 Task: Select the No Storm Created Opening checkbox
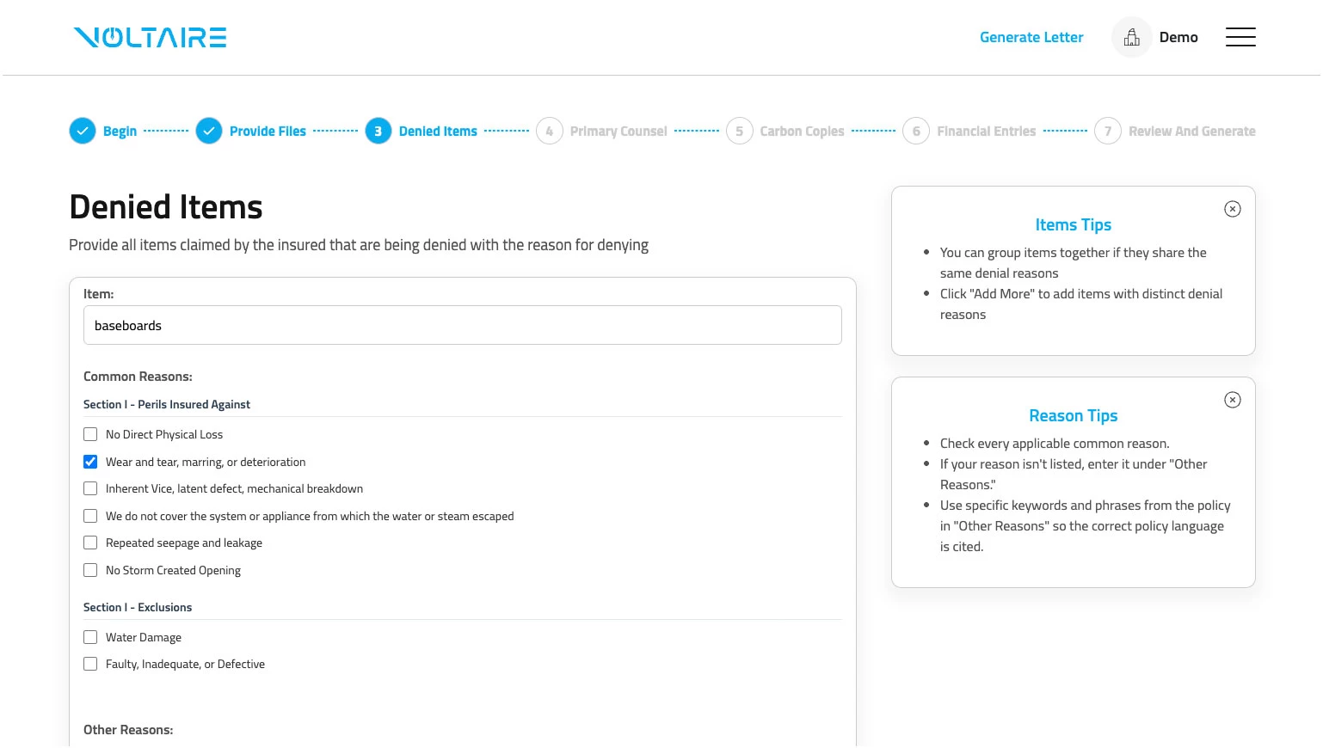click(x=90, y=570)
